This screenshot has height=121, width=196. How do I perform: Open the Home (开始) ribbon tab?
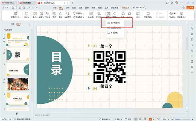point(54,8)
